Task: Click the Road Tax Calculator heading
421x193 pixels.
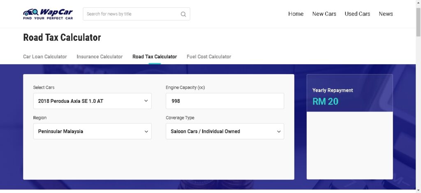Action: (62, 37)
